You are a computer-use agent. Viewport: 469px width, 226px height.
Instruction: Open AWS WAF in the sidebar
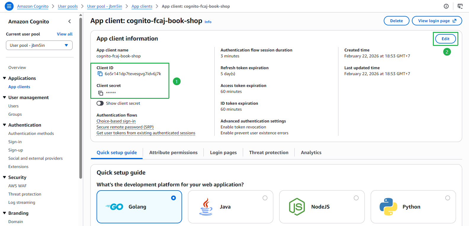(17, 186)
